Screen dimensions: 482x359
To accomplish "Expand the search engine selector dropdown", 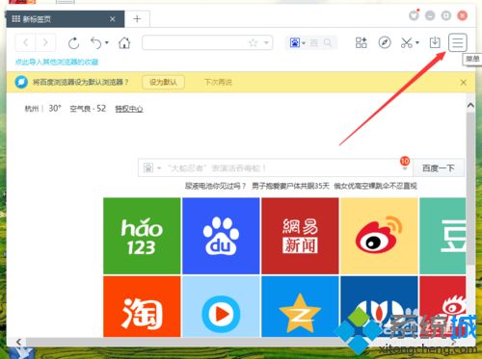I will [304, 42].
